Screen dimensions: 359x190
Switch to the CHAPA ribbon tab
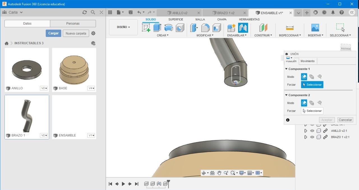pyautogui.click(x=222, y=19)
